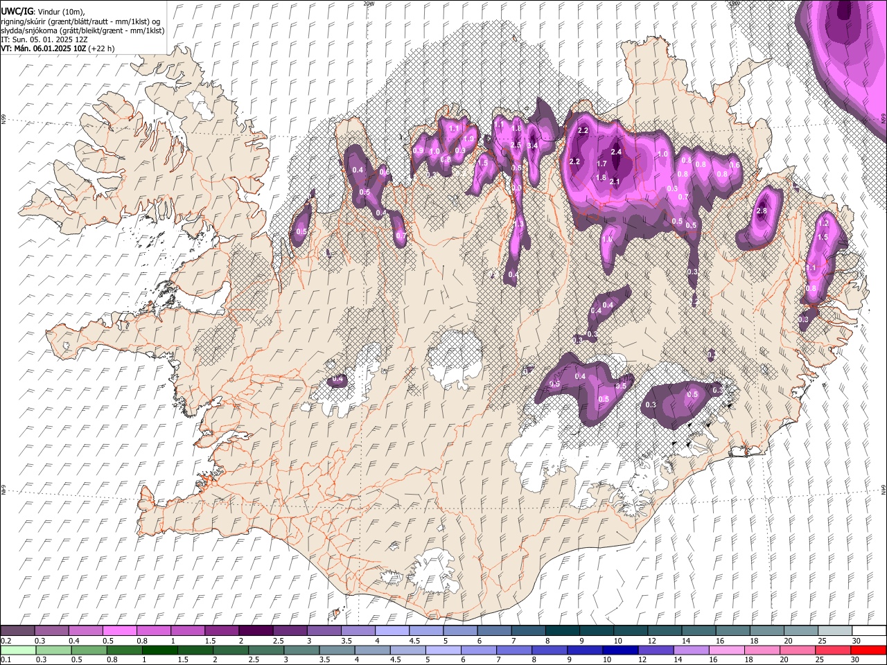The width and height of the screenshot is (887, 665).
Task: Pick the 3.5–4 swatch in the bottom legend row
Action: (x=337, y=650)
